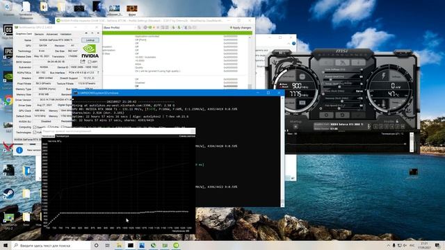Select Afterburner profile slot 1
445x250 pixels.
click(375, 126)
